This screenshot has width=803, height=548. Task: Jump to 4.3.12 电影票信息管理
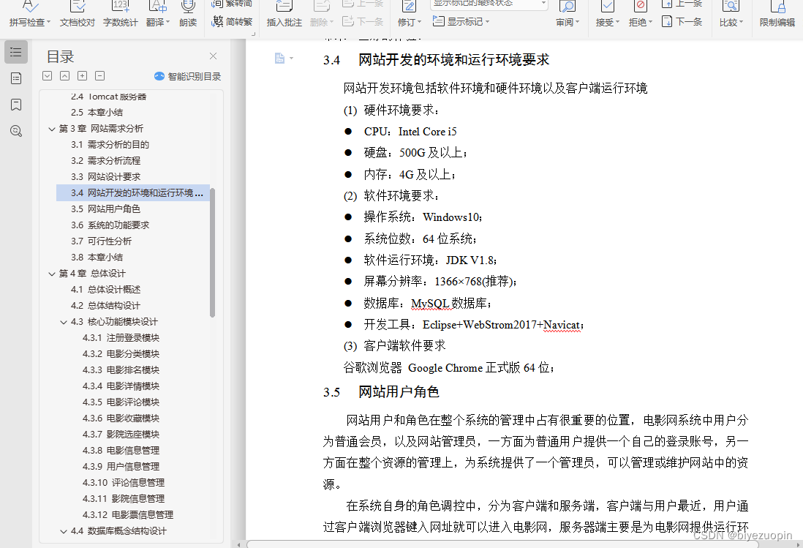128,515
